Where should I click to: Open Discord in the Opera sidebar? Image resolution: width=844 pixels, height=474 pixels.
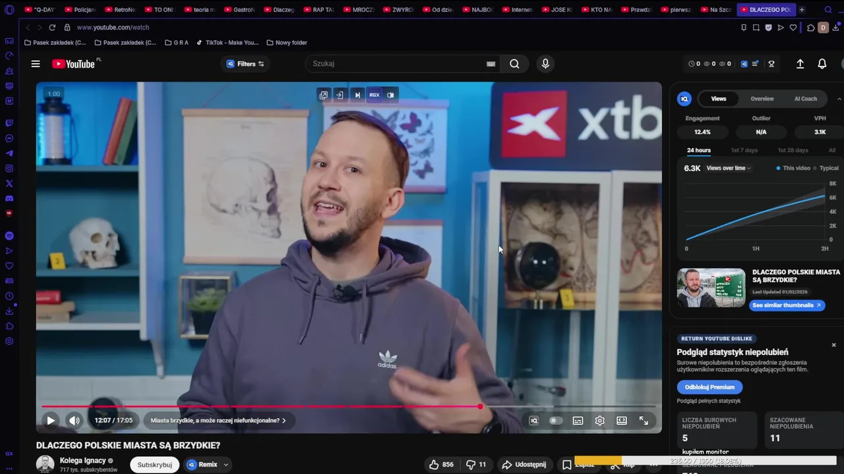click(x=9, y=198)
